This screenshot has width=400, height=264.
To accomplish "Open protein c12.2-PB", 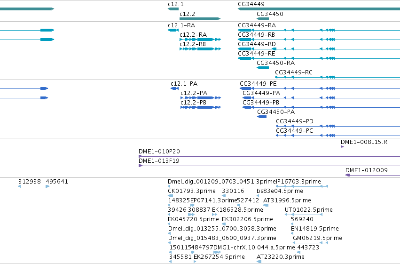I will tap(193, 103).
